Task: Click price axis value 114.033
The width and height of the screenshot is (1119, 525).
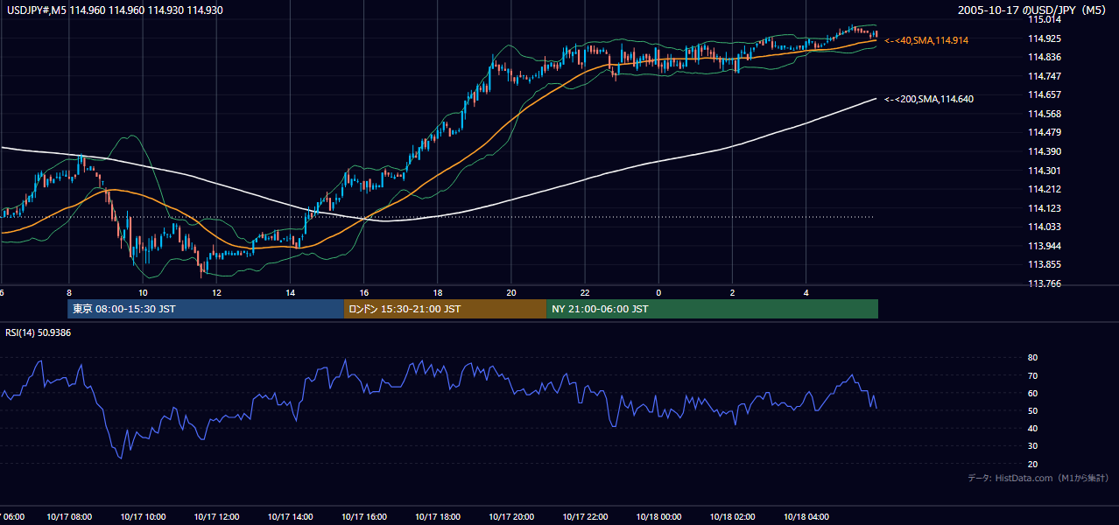Action: [1045, 227]
